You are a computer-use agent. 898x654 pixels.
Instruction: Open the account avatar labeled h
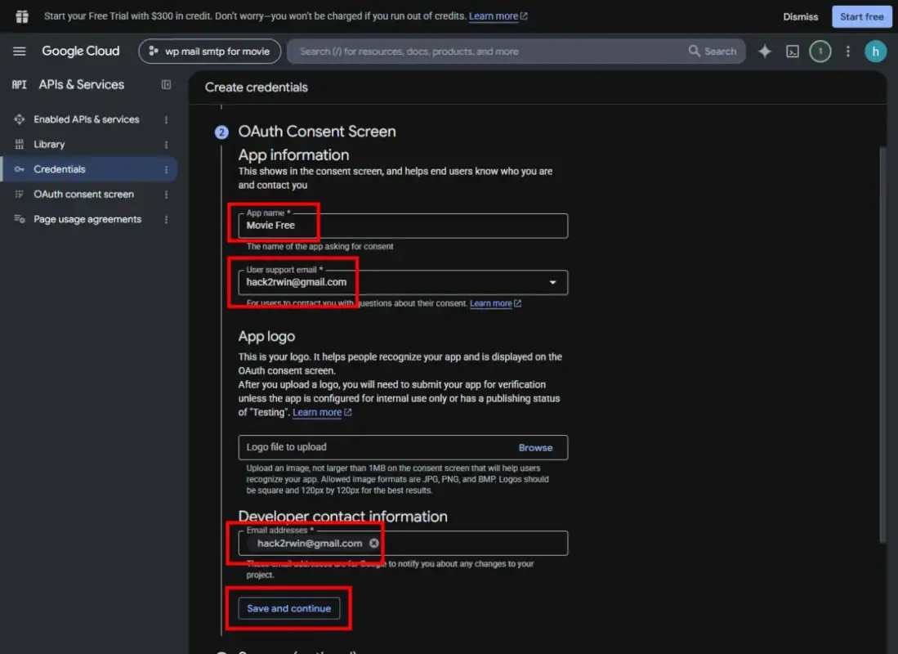[875, 52]
